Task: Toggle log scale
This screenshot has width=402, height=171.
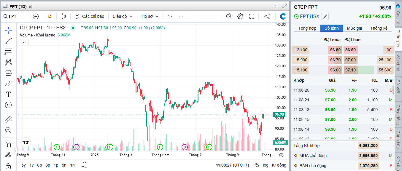Action: click(x=266, y=165)
